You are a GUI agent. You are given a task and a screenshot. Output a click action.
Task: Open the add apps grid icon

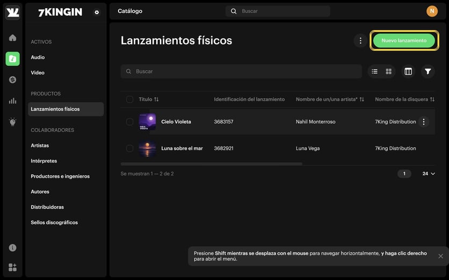(12, 268)
